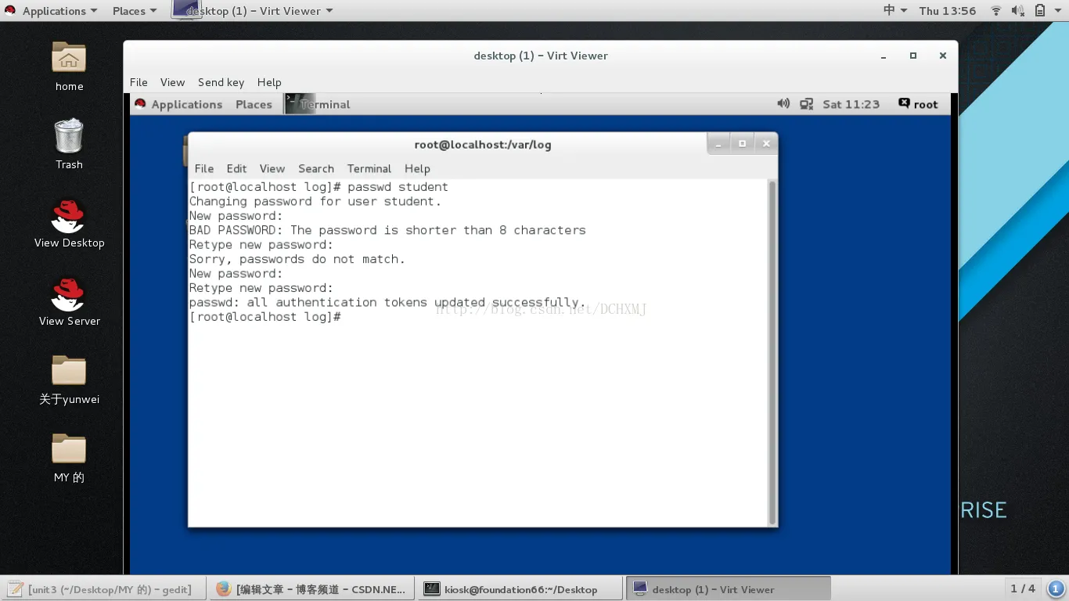Open the Trash desktop icon

point(69,135)
